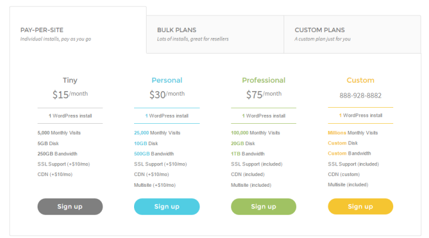Switch to the Bulk Plans tab
Screen dimensions: 429x238
click(x=215, y=34)
